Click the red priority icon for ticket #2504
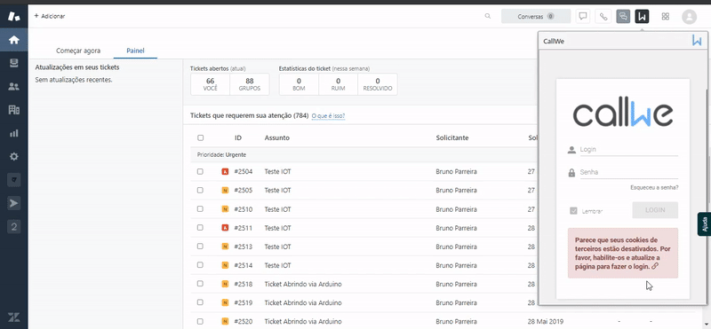The width and height of the screenshot is (711, 329). click(x=225, y=172)
